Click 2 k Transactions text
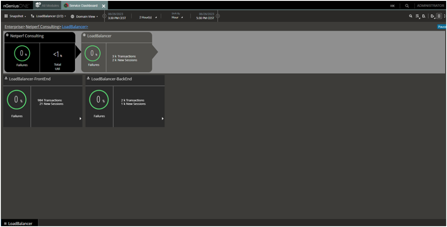This screenshot has width=447, height=227. pyautogui.click(x=133, y=100)
